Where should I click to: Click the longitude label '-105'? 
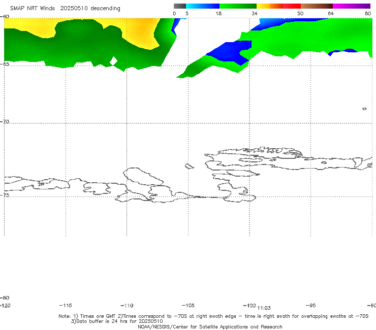(x=188, y=306)
